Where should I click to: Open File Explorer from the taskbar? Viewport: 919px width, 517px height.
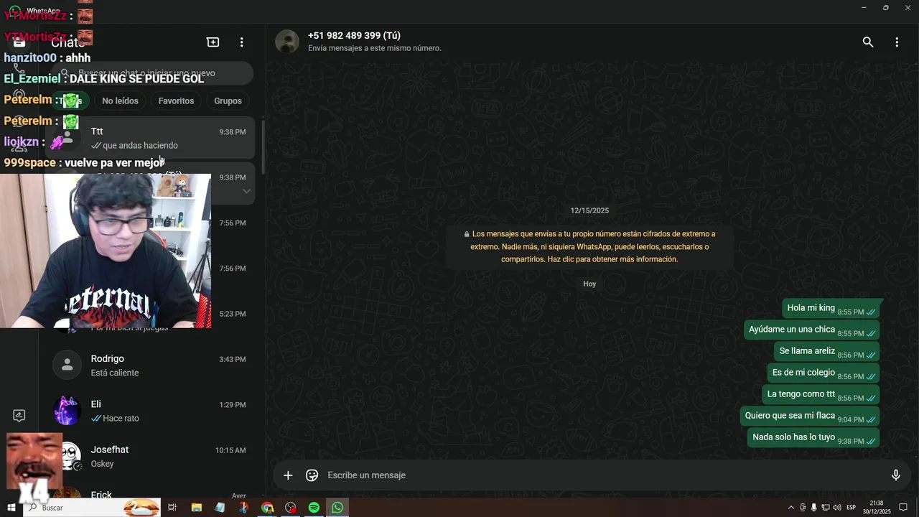[x=197, y=508]
